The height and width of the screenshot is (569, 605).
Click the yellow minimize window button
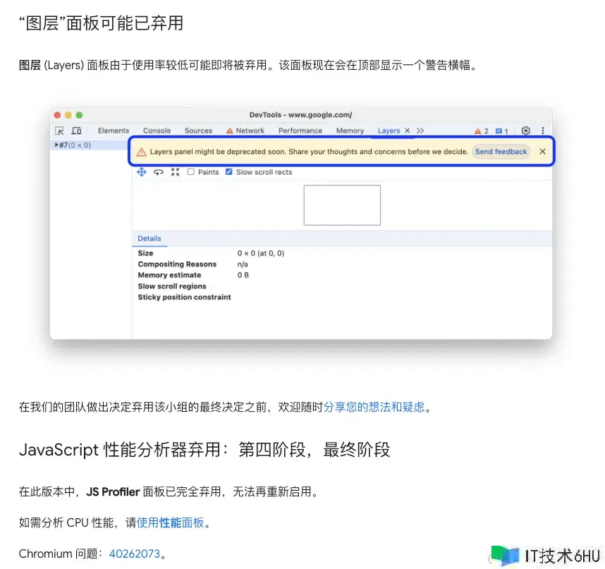click(68, 115)
